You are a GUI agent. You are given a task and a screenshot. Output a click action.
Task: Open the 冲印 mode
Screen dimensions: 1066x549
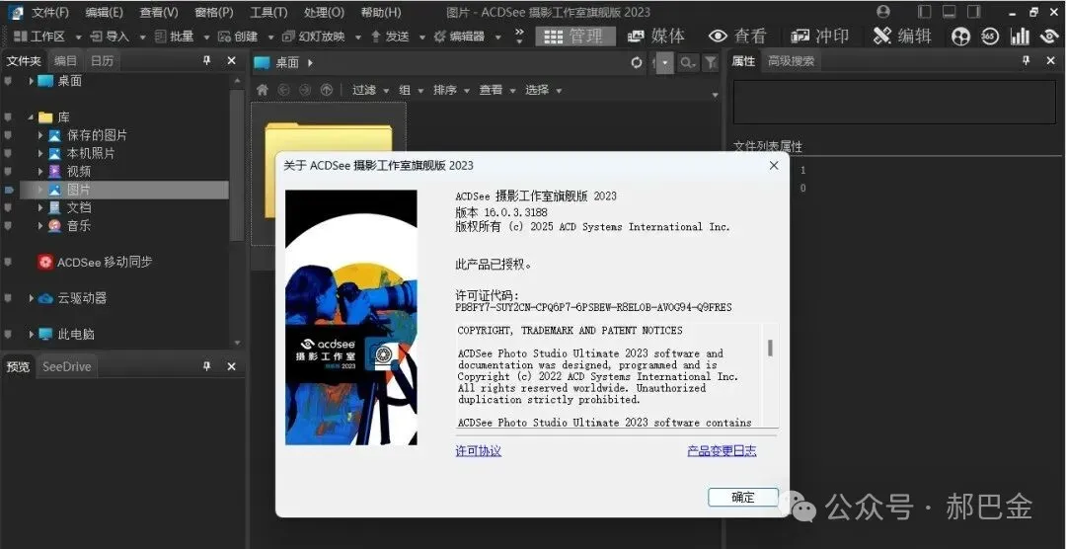coord(820,37)
